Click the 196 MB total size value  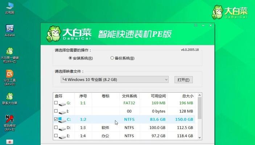click(186, 103)
